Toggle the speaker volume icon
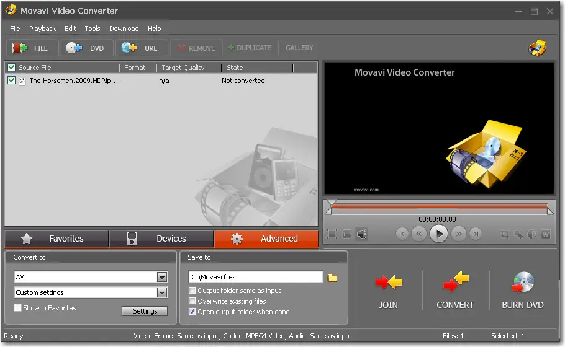 pos(362,234)
